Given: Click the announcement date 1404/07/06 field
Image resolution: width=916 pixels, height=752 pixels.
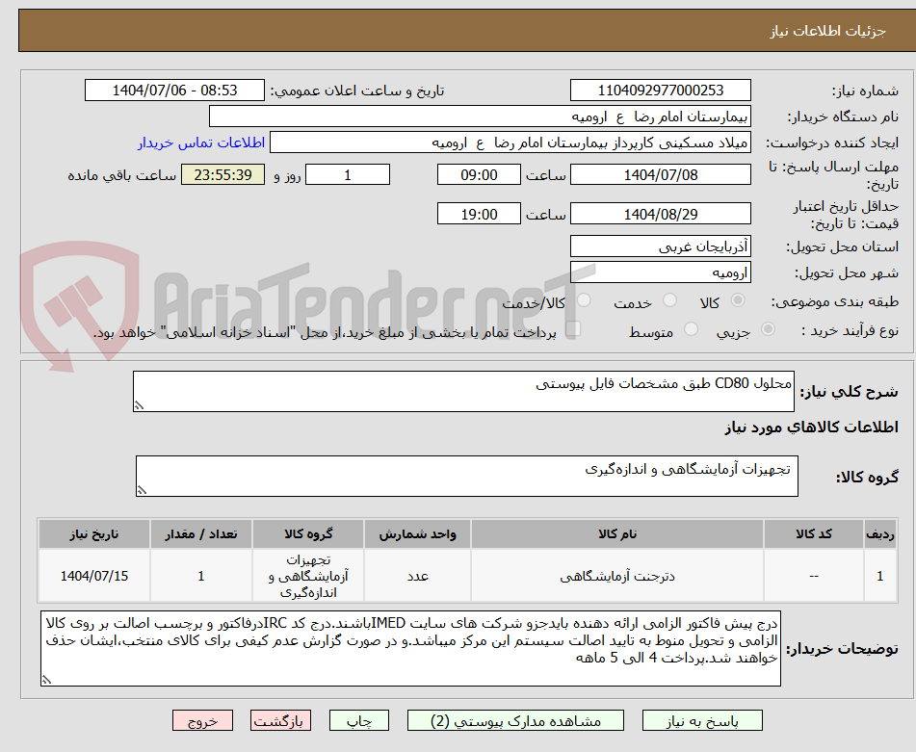Looking at the screenshot, I should pyautogui.click(x=173, y=90).
